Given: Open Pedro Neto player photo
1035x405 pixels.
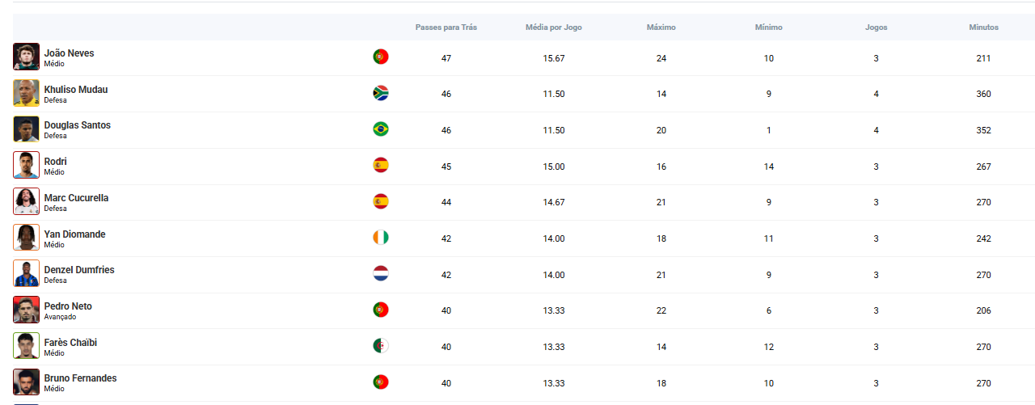Looking at the screenshot, I should point(26,310).
